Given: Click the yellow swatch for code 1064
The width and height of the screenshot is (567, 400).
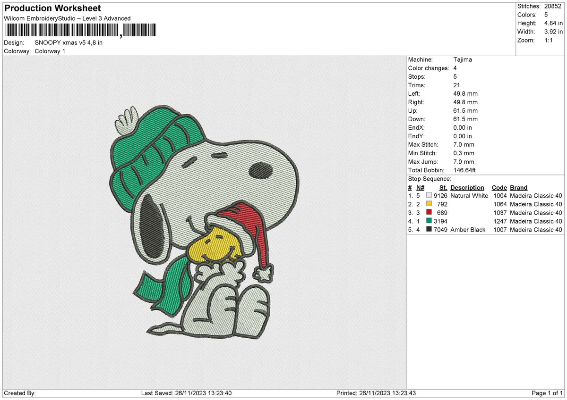Looking at the screenshot, I should [429, 204].
